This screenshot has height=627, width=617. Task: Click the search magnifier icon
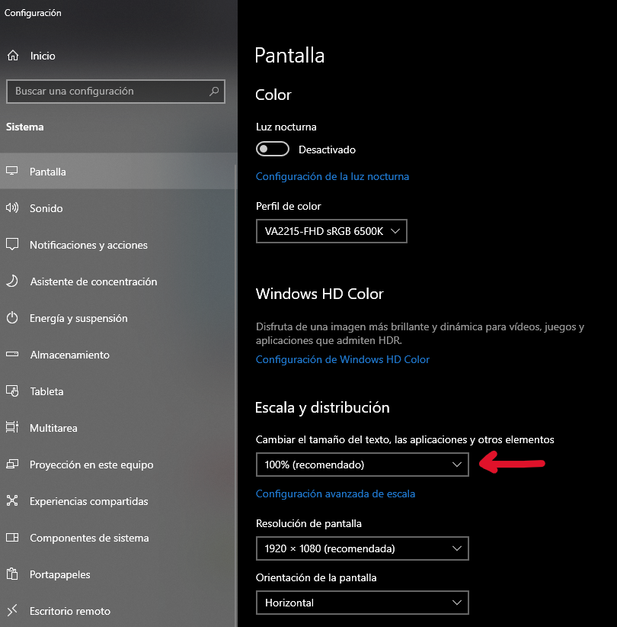tap(214, 92)
